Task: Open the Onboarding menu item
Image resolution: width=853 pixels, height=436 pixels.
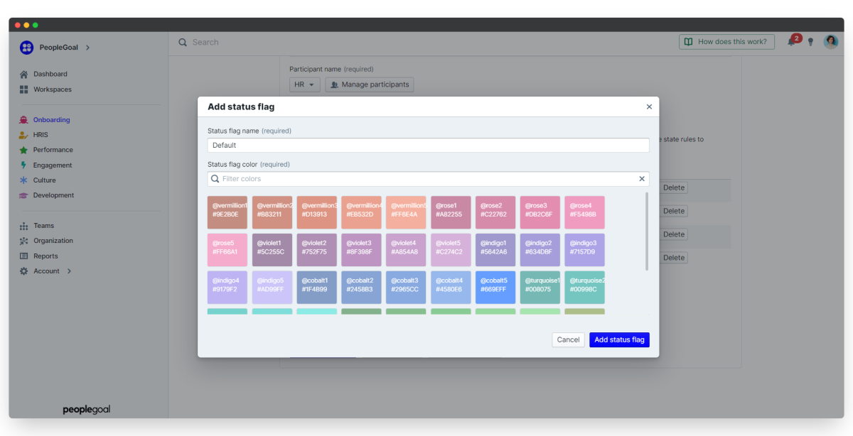Action: (52, 120)
